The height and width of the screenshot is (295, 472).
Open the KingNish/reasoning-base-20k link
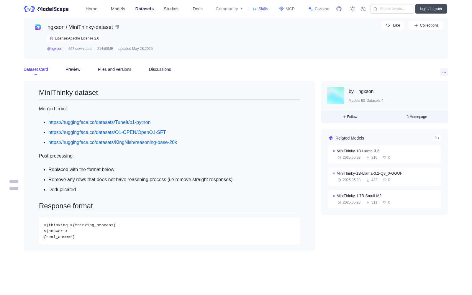[x=113, y=142]
